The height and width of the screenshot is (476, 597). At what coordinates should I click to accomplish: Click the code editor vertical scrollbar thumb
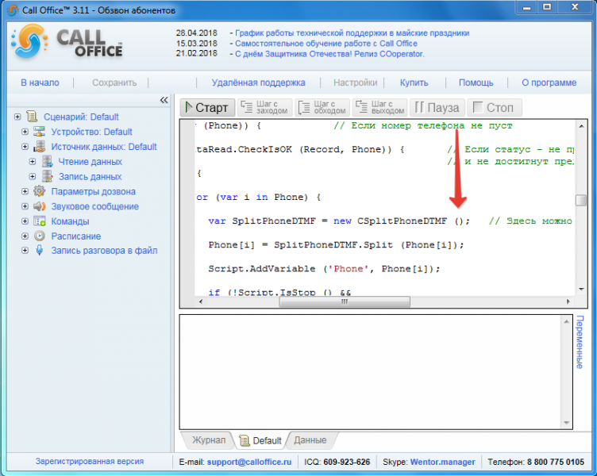pyautogui.click(x=580, y=200)
